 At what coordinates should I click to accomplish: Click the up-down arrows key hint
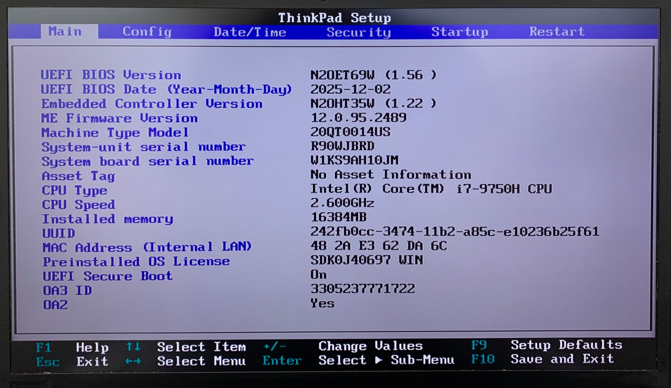pos(133,347)
